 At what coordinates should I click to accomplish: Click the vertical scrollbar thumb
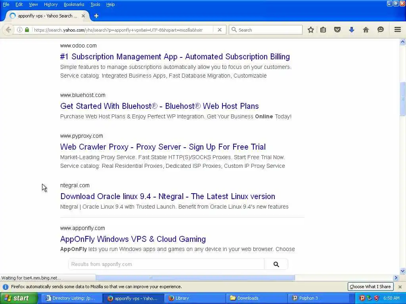[x=403, y=99]
